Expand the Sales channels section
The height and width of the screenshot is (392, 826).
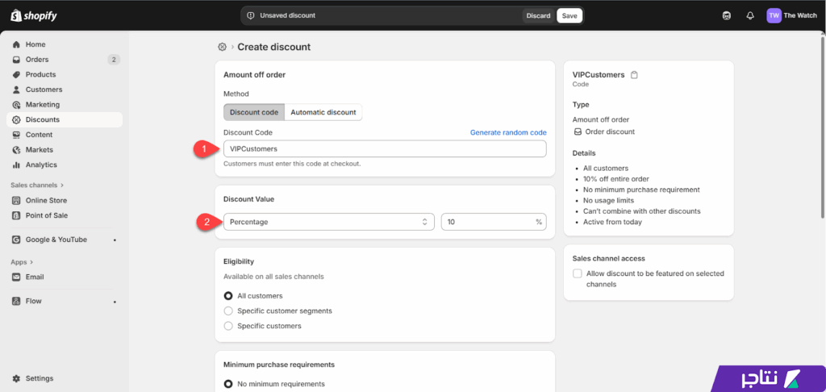click(61, 186)
